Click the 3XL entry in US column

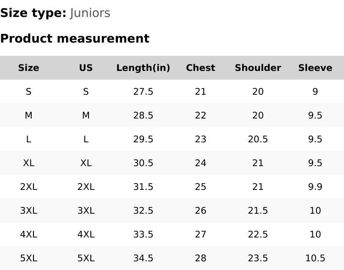point(86,211)
